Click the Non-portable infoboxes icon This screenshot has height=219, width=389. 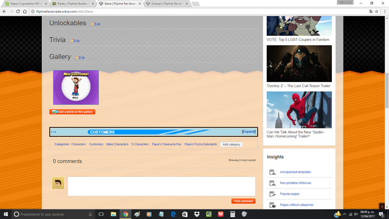[x=272, y=183]
